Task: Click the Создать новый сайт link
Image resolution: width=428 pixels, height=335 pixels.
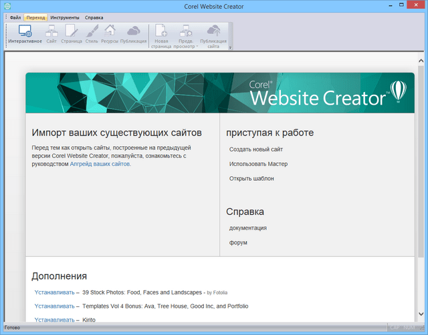Action: 255,149
